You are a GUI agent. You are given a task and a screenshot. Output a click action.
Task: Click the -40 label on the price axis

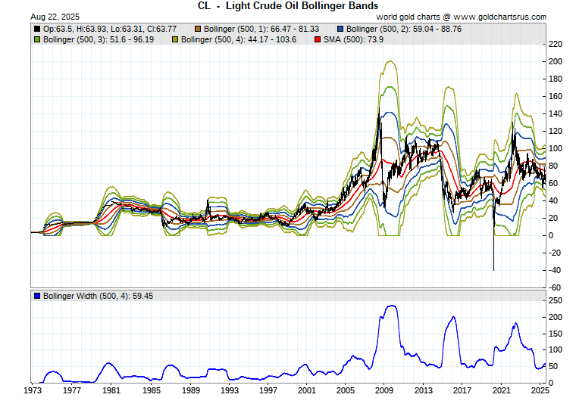[x=555, y=270]
